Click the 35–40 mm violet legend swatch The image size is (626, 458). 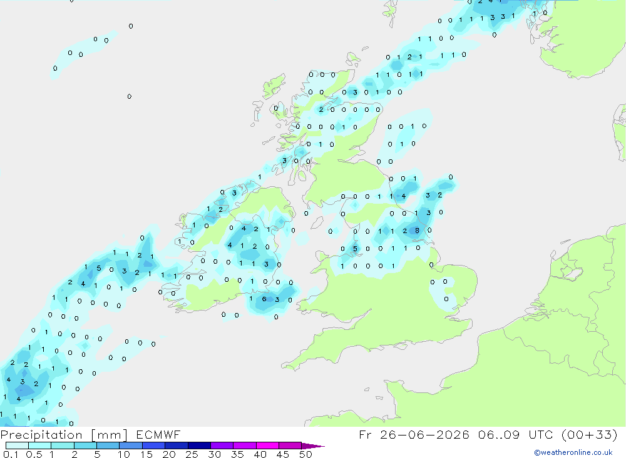click(245, 446)
